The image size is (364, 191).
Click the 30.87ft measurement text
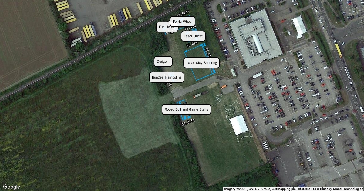click(188, 122)
